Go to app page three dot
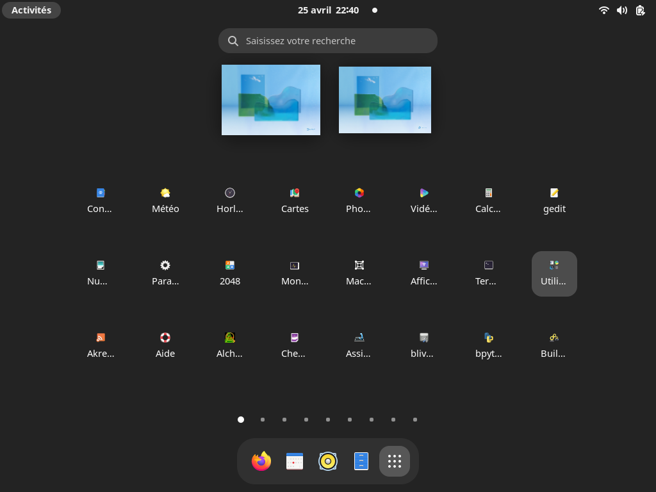656x492 pixels. click(x=284, y=420)
